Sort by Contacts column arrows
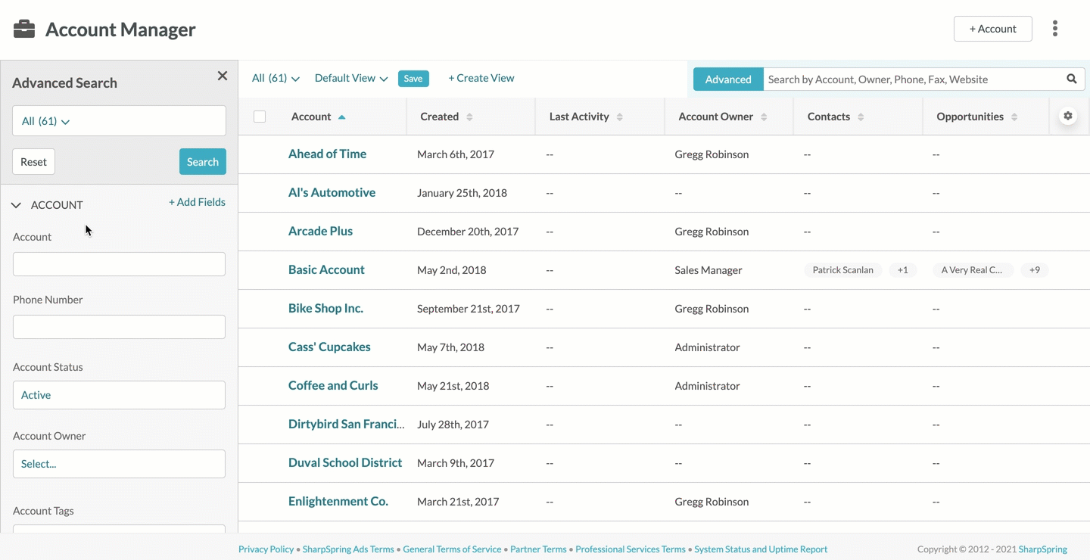1090x560 pixels. (x=861, y=117)
